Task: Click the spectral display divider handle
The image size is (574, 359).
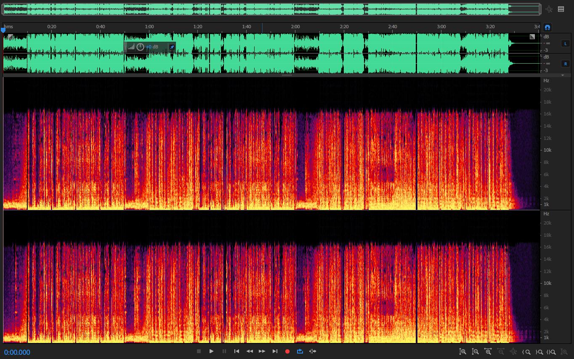Action: click(287, 75)
